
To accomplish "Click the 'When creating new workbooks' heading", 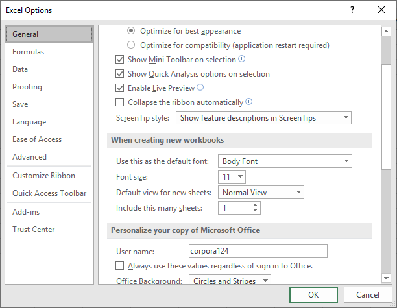I will [167, 140].
